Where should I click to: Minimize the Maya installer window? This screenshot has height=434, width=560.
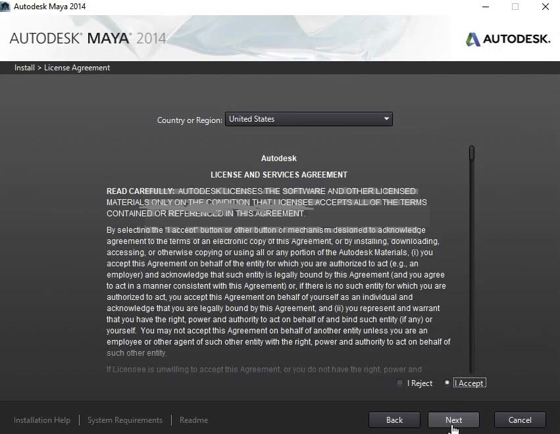point(485,7)
